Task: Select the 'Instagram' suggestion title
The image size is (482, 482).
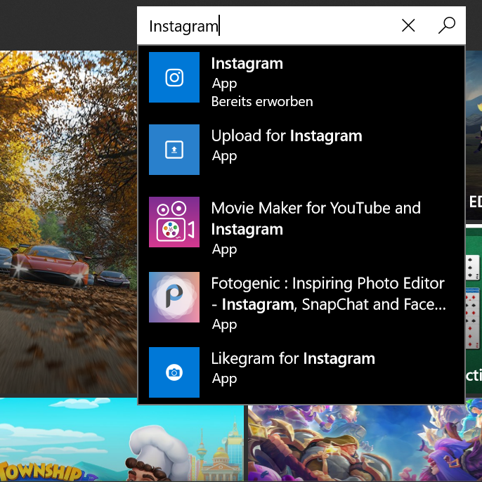Action: [247, 64]
